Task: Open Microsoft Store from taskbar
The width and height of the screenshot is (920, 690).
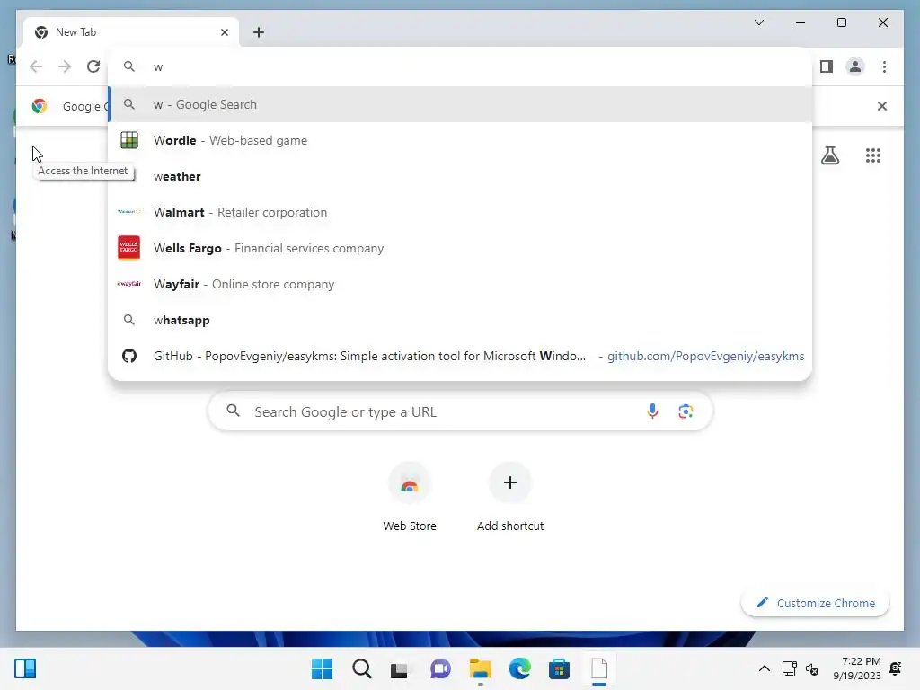Action: point(559,668)
